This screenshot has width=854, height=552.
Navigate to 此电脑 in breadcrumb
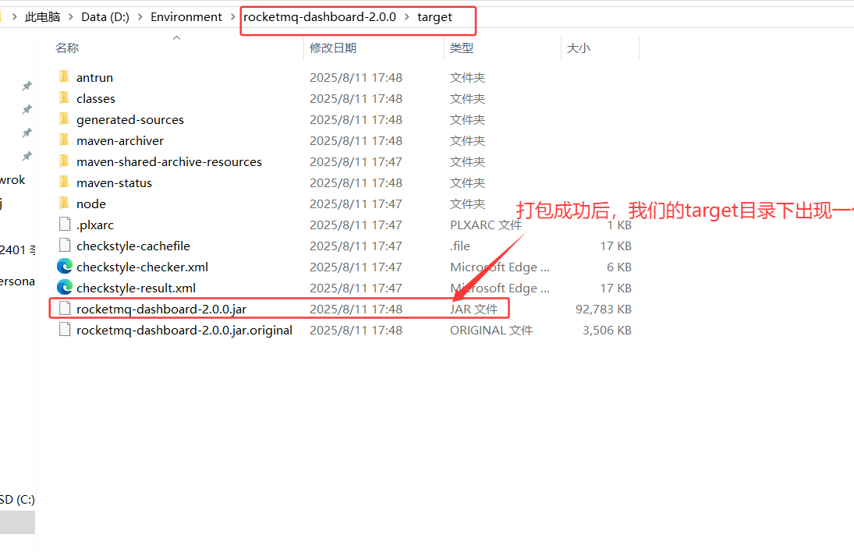tap(43, 17)
